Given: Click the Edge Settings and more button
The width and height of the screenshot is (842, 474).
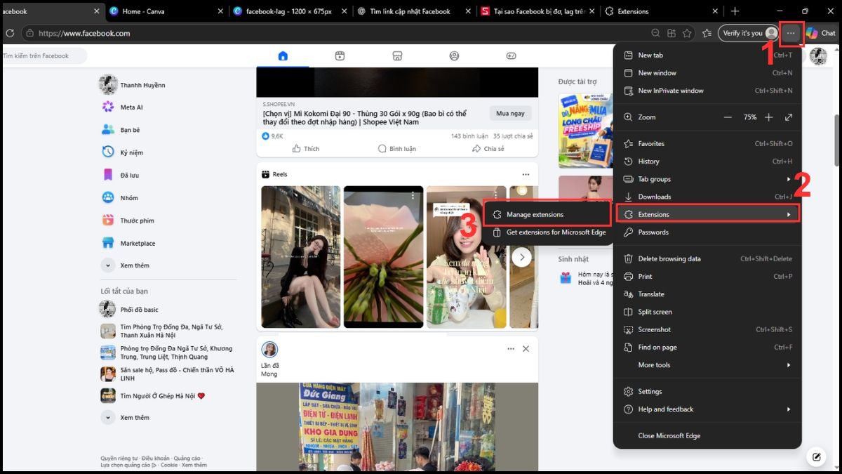Looking at the screenshot, I should (791, 33).
